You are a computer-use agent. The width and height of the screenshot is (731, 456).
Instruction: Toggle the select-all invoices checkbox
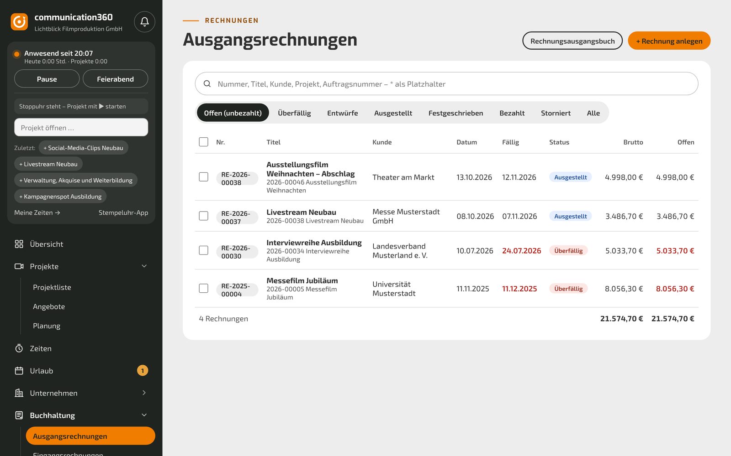[x=204, y=142]
